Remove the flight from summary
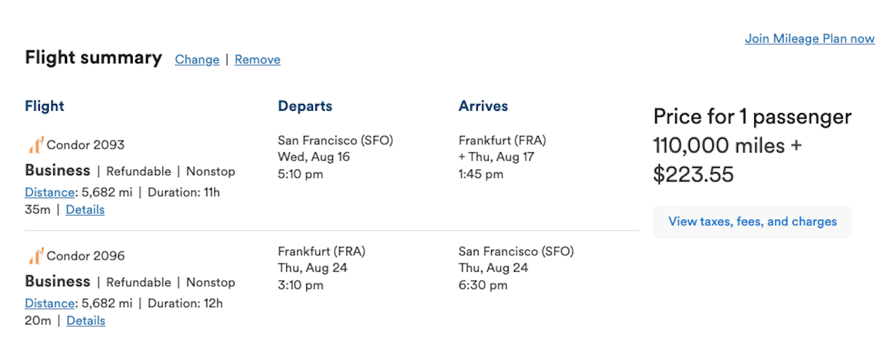Viewport: 896px width, 353px height. [x=257, y=59]
